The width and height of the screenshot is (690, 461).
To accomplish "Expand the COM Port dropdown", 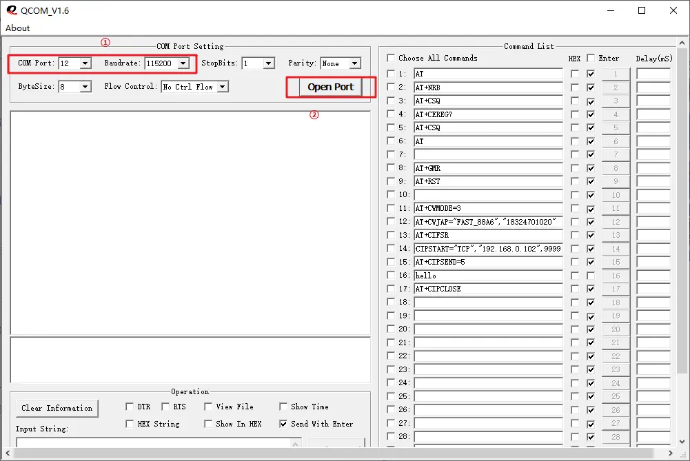I will pyautogui.click(x=85, y=63).
